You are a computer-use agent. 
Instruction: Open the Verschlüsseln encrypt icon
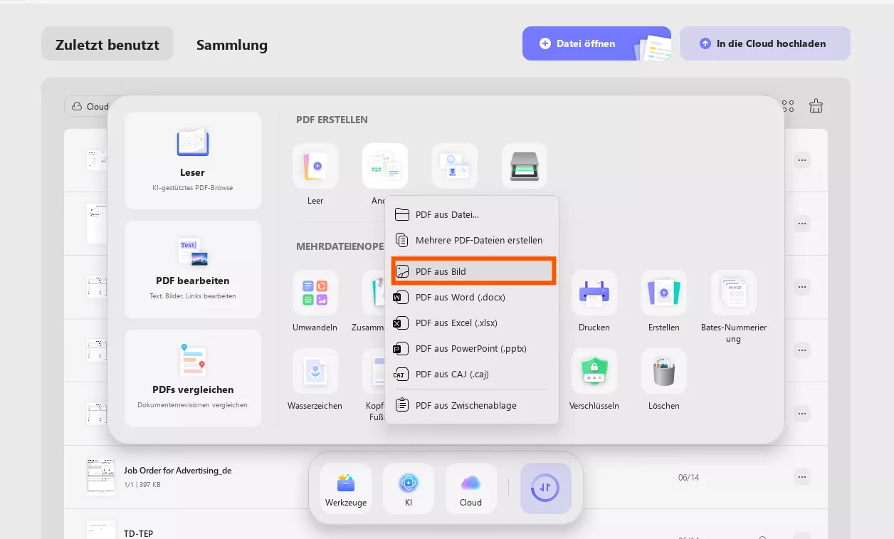[x=594, y=371]
